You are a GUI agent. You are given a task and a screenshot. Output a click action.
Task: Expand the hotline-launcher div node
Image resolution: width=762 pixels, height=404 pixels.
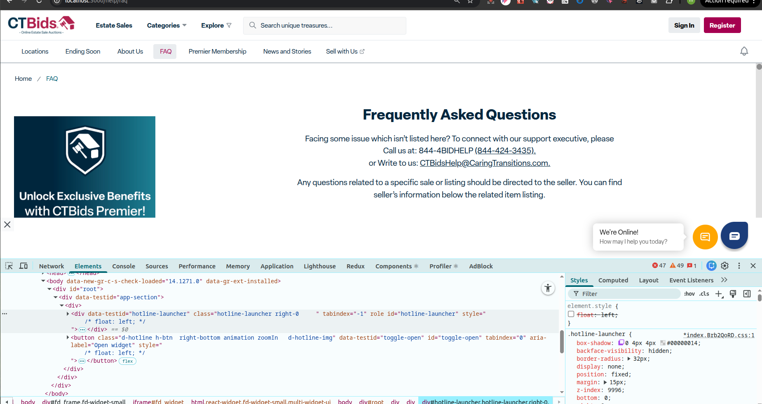(x=68, y=314)
